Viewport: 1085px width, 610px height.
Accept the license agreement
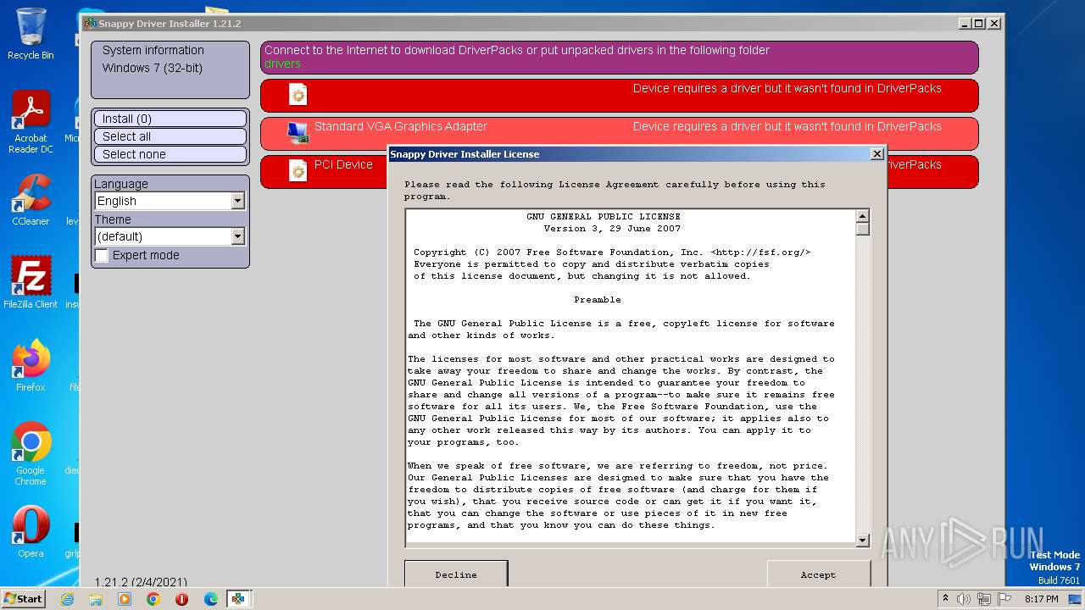click(x=818, y=574)
